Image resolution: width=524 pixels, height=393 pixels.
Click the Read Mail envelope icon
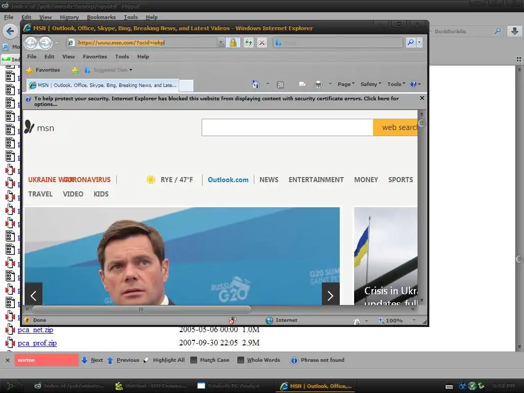tap(302, 84)
